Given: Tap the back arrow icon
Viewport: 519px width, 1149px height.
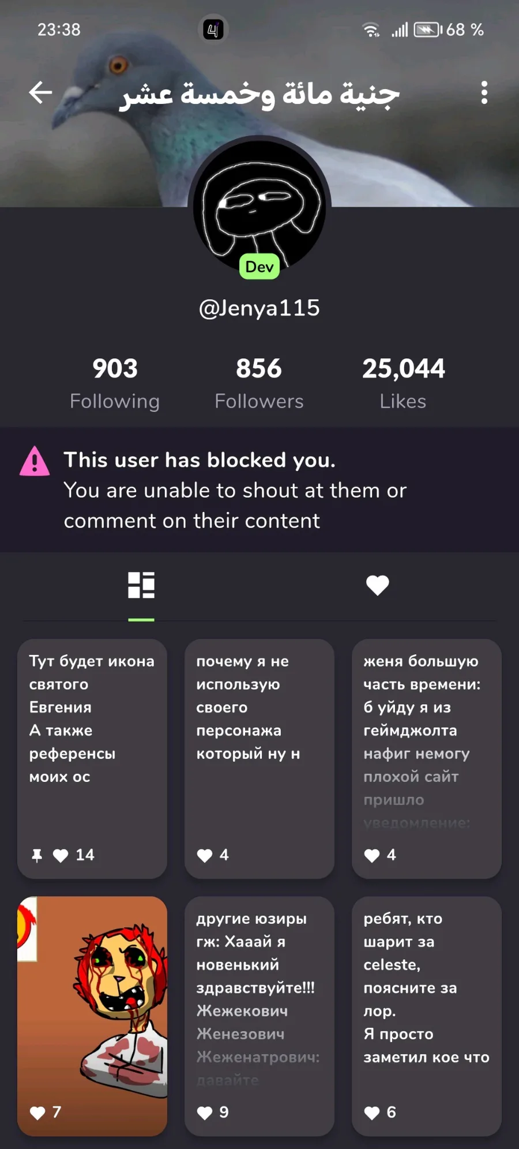Looking at the screenshot, I should tap(40, 92).
